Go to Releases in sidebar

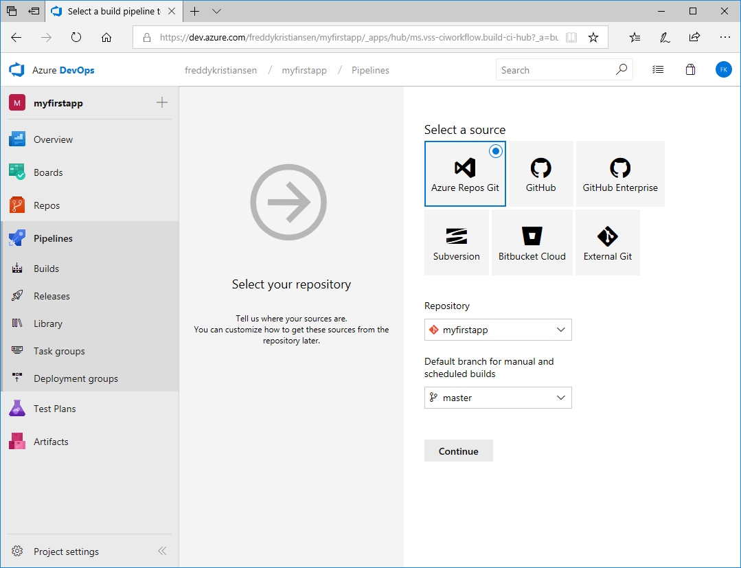[52, 296]
